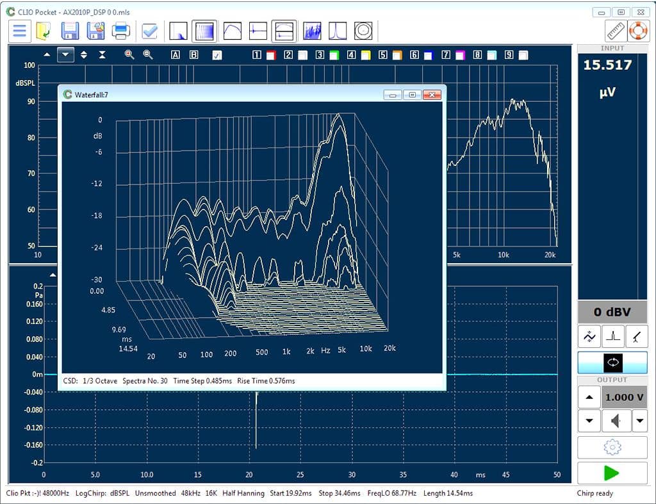Click the open file folder icon
Image resolution: width=656 pixels, height=504 pixels.
coord(44,30)
